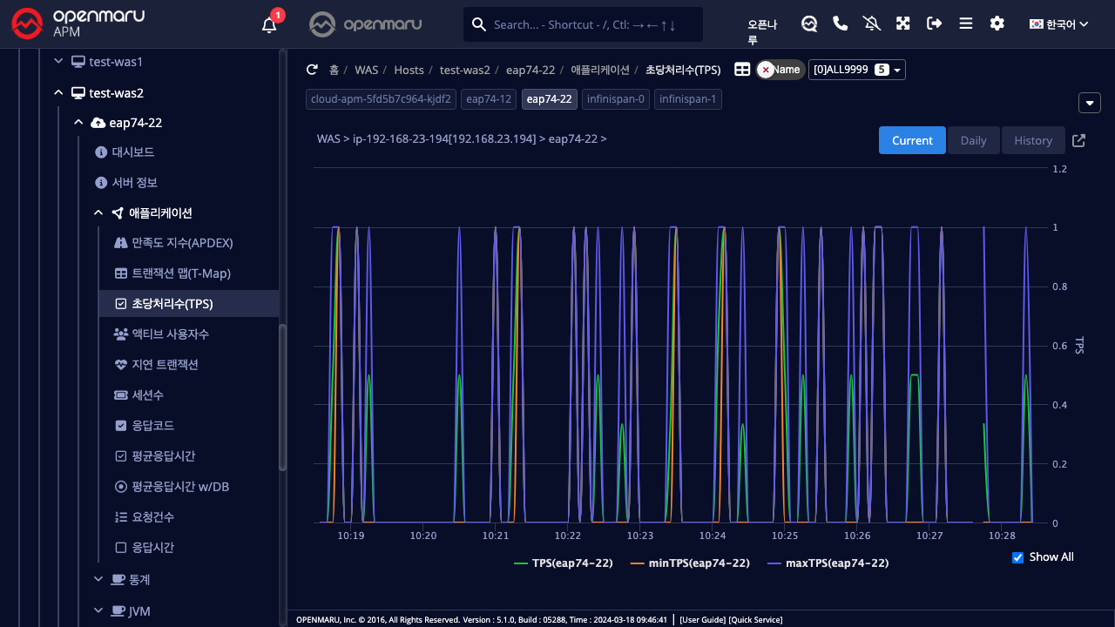Switch to the History tab
The width and height of the screenshot is (1115, 627).
pos(1033,140)
